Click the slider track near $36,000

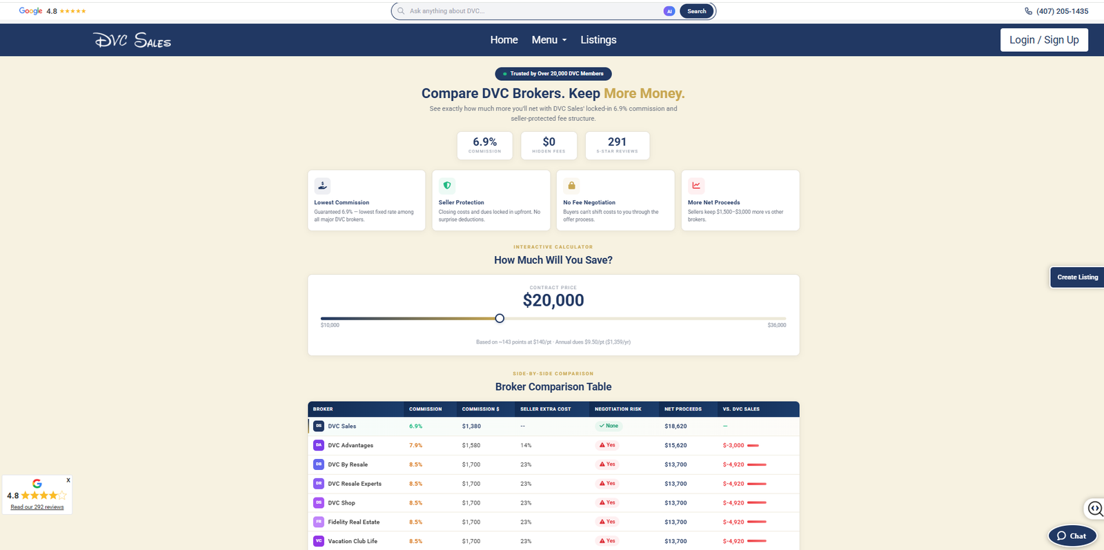776,318
